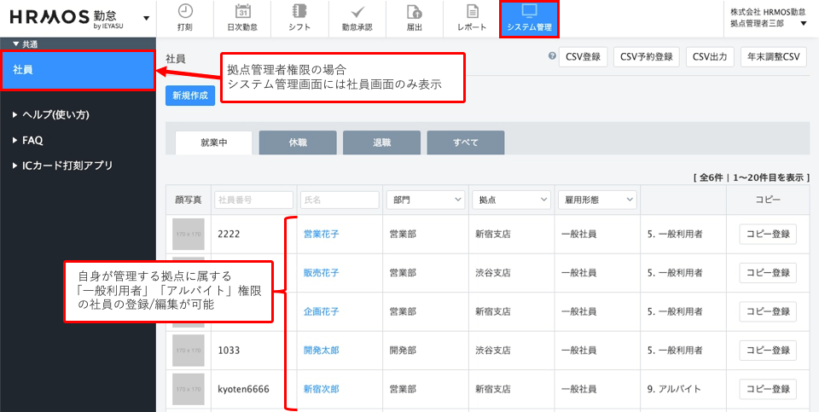Image resolution: width=819 pixels, height=412 pixels.
Task: Open the シフト shift icon
Action: coord(299,12)
